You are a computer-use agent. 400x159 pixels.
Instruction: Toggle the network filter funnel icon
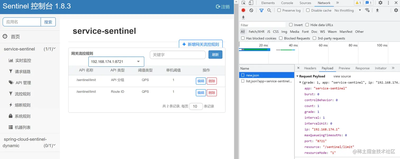[261, 10]
